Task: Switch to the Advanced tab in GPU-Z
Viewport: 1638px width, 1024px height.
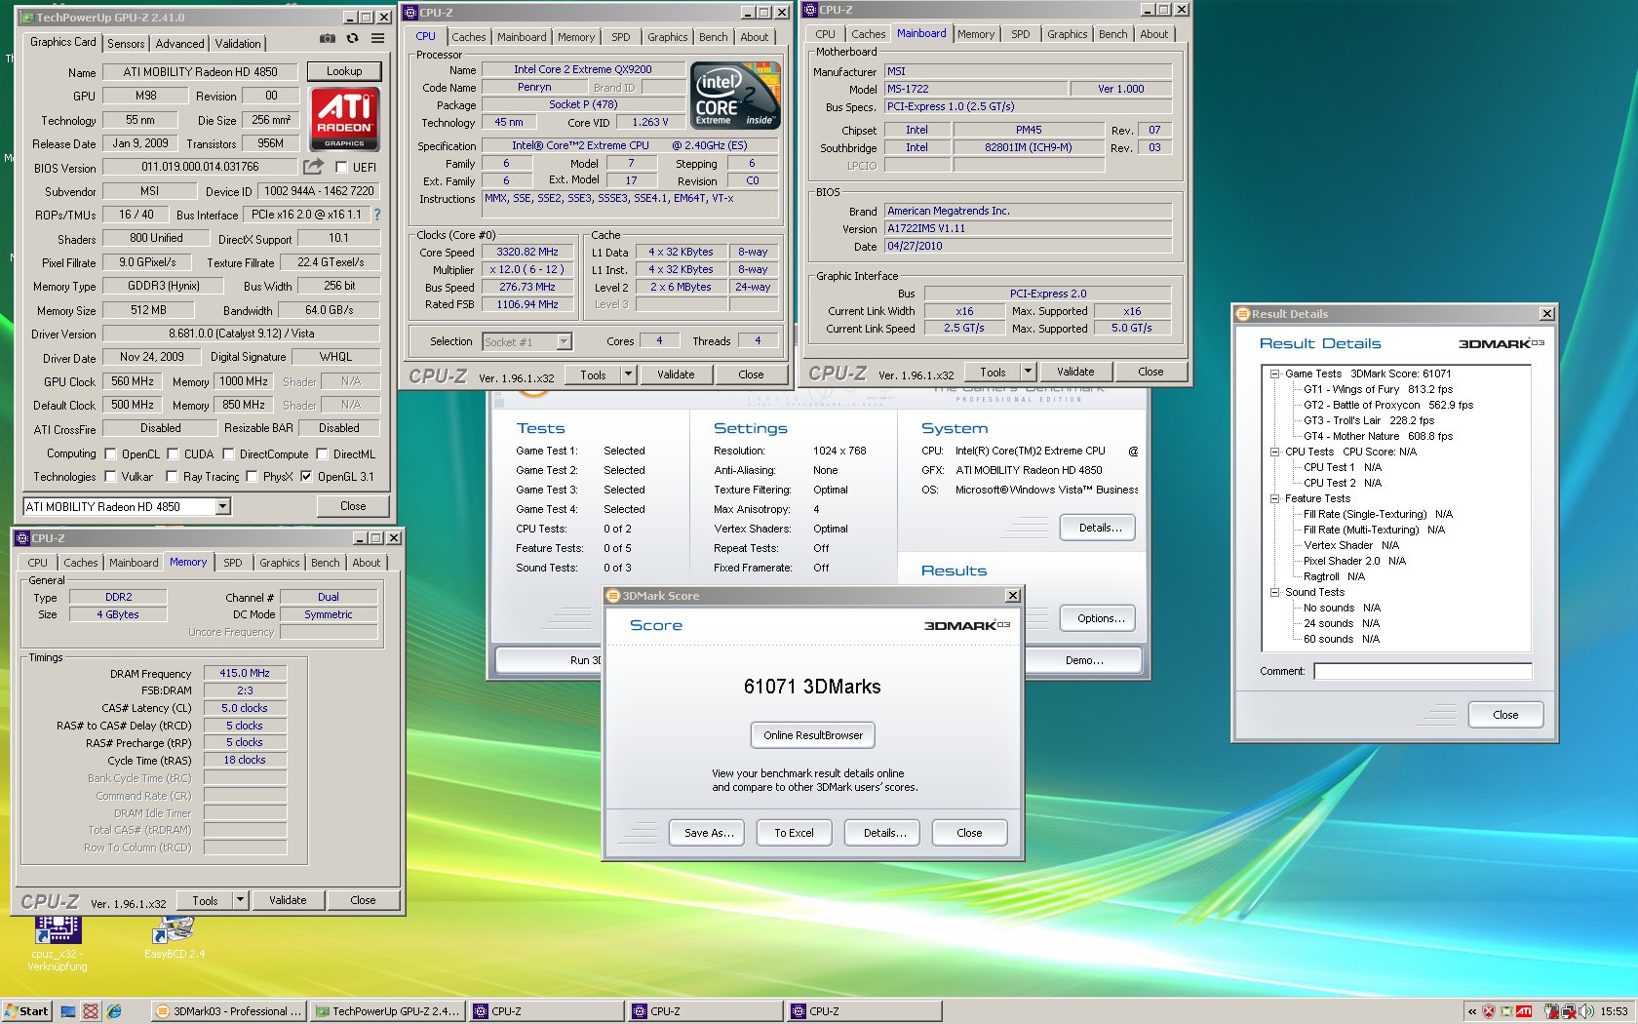Action: pyautogui.click(x=180, y=44)
